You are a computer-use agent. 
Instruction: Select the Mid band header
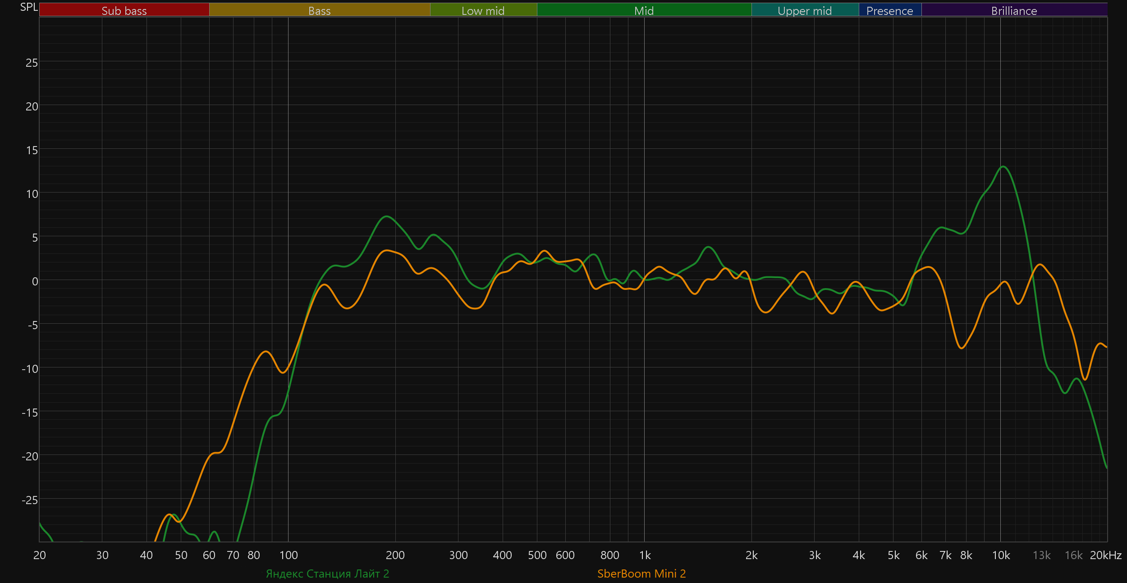[x=644, y=10]
